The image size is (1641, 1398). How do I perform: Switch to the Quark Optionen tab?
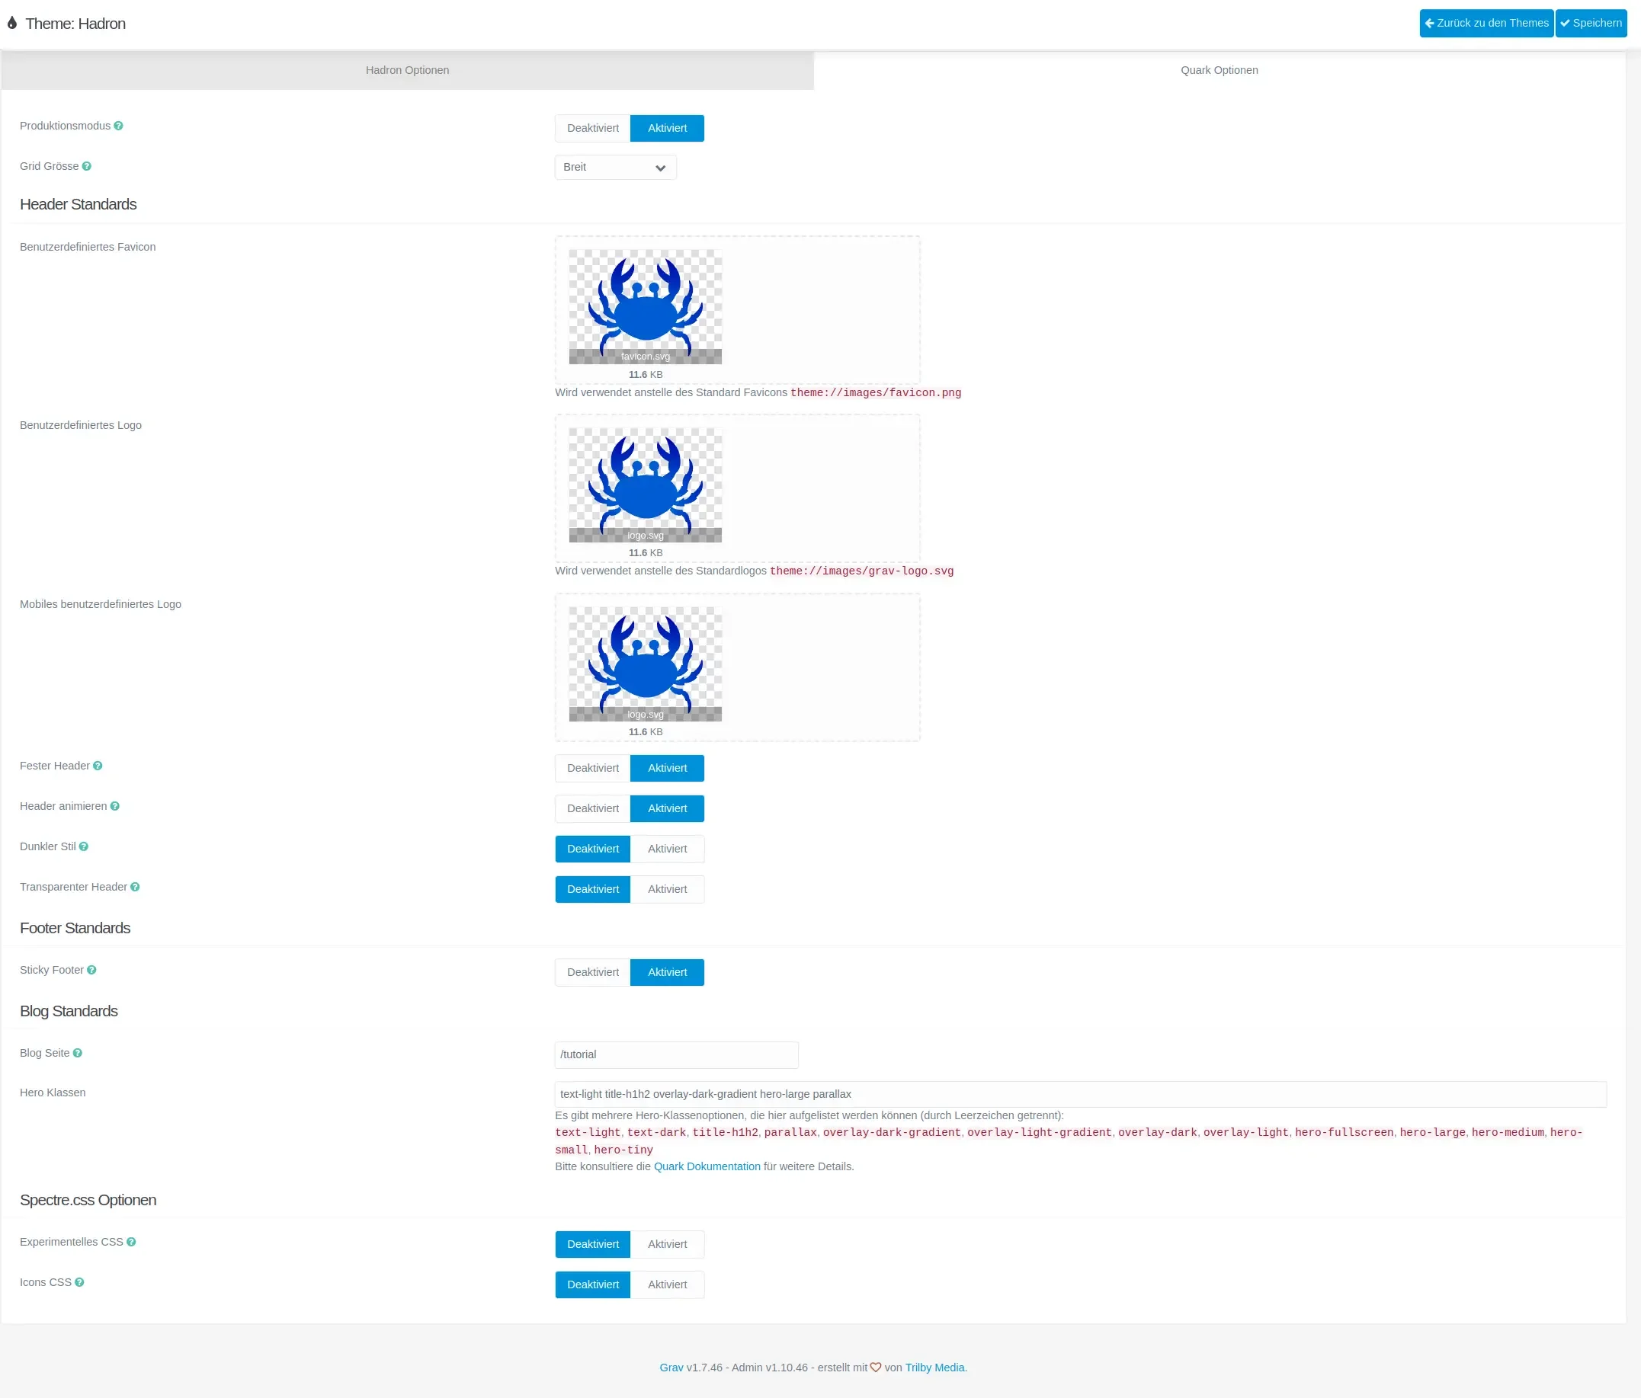1219,69
